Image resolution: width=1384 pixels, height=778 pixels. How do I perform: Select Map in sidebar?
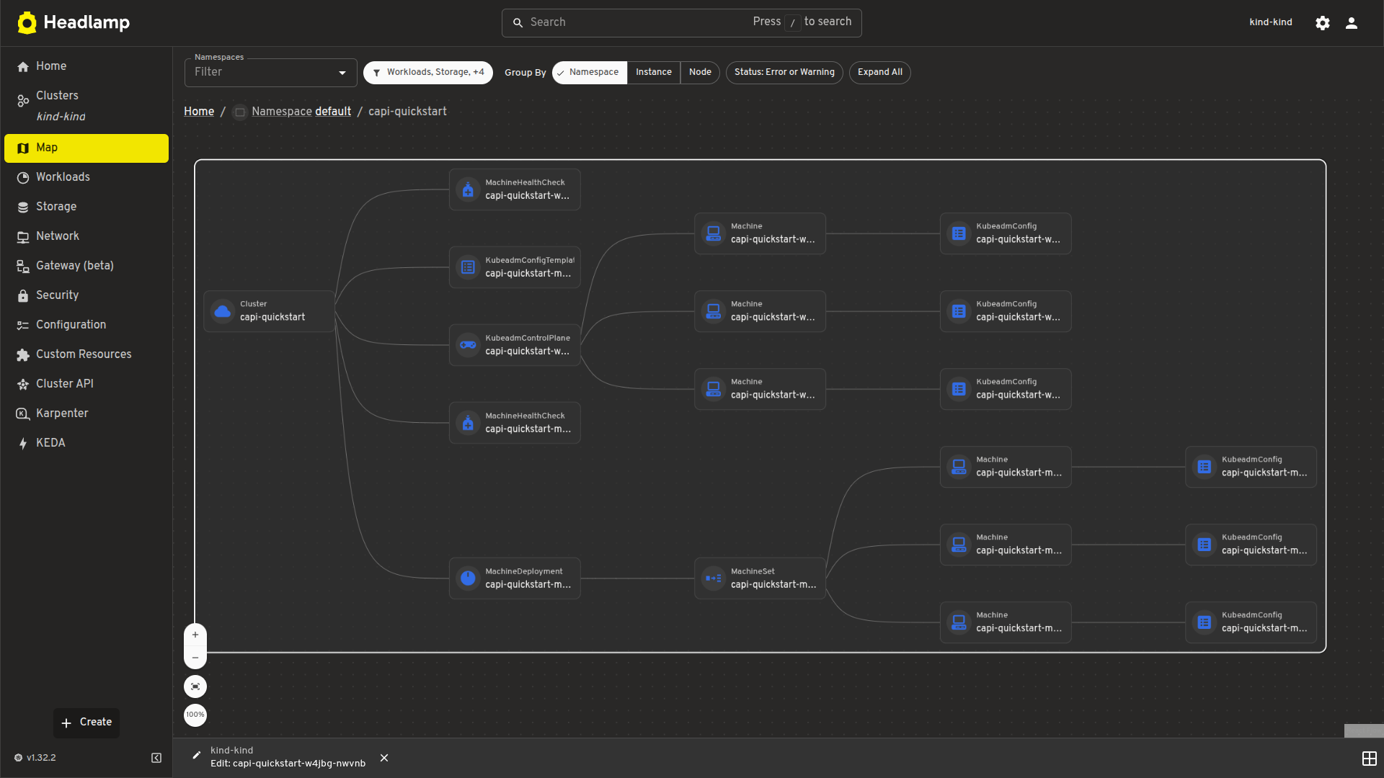(x=86, y=148)
